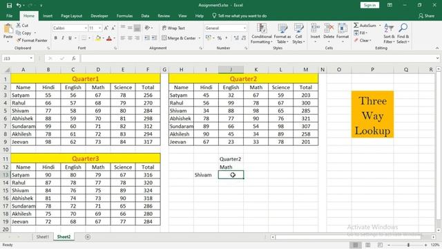Switch to Normal view in status bar
Screen dimensions: 442x249
tap(356, 245)
